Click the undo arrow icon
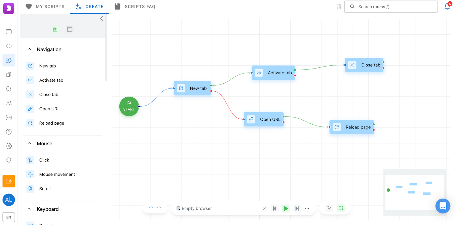The image size is (456, 225). coord(151,208)
